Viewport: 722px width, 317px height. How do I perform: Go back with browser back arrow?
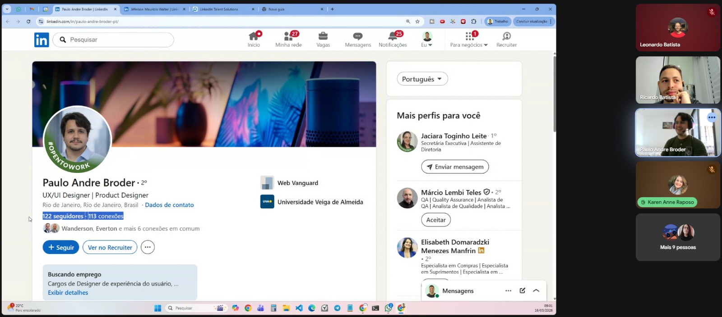click(8, 22)
